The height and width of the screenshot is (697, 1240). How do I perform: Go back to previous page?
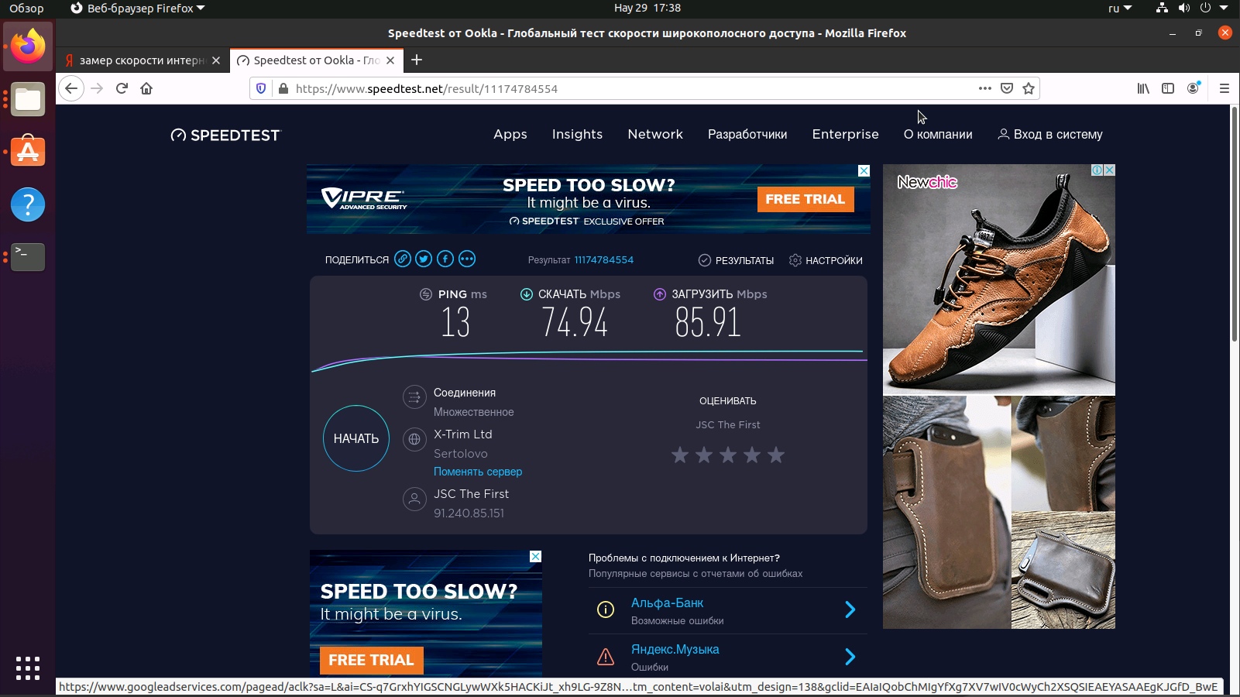coord(71,88)
